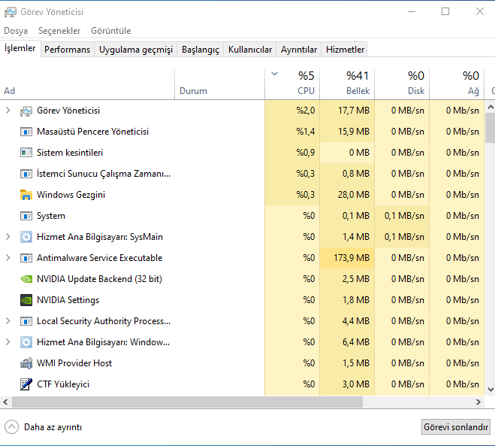Image resolution: width=495 pixels, height=446 pixels.
Task: Expand Hizmet Ana Bilgisayarı: SysMain group
Action: [x=8, y=237]
